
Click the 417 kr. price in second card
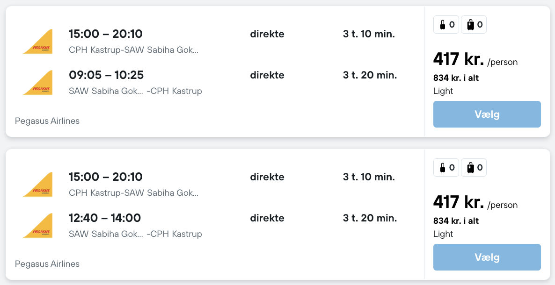point(458,202)
